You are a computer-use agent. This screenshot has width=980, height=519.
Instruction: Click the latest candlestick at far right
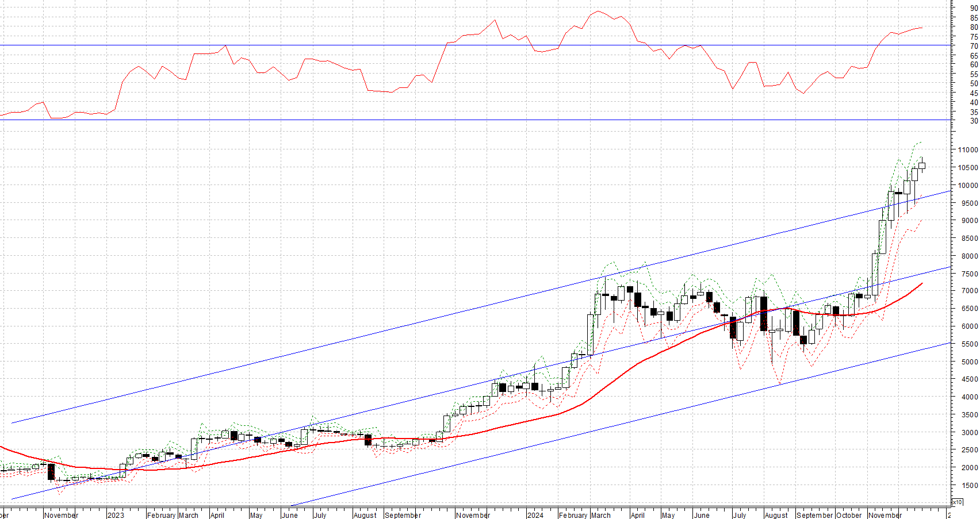(922, 166)
